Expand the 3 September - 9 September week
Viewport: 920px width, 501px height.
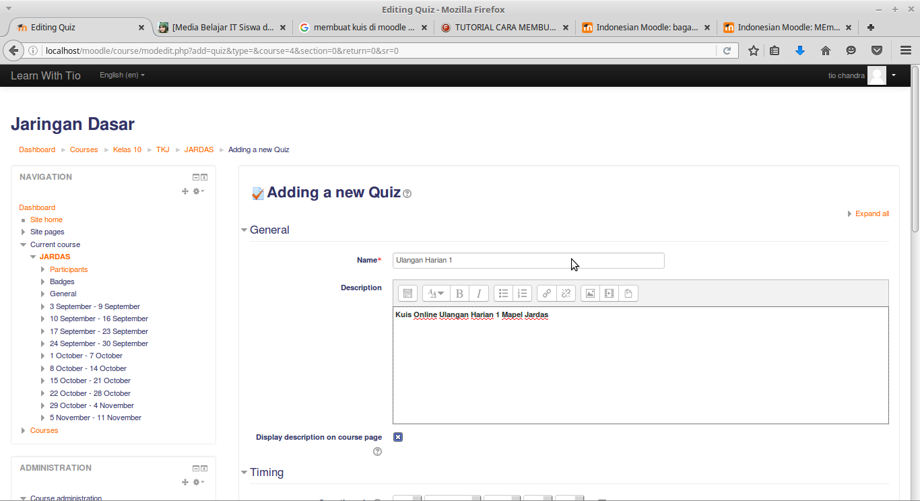point(42,306)
